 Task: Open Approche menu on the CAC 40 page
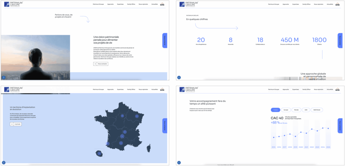(x=286, y=89)
